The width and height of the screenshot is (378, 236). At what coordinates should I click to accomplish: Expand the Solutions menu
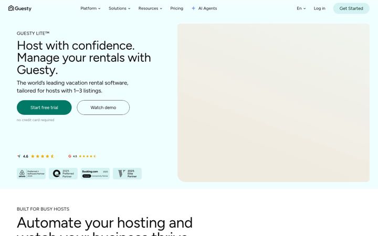119,8
